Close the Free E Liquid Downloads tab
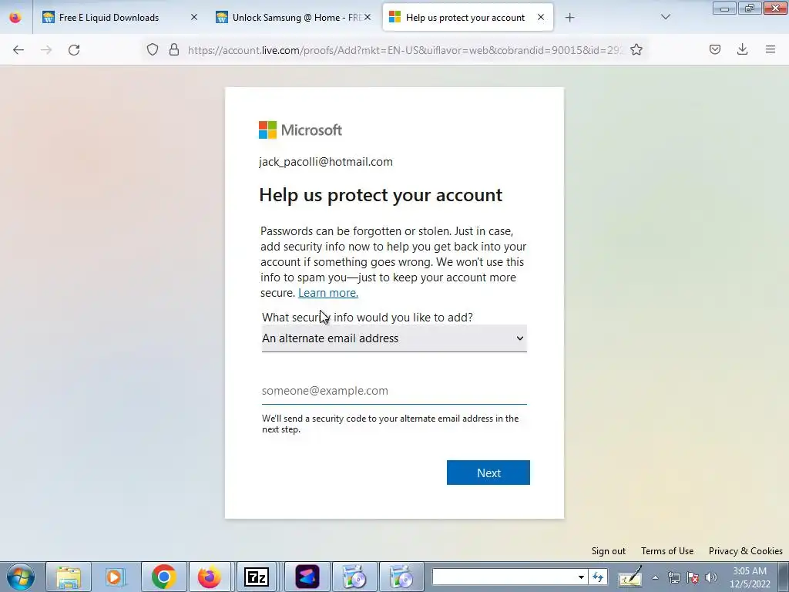This screenshot has height=592, width=789. pos(194,17)
